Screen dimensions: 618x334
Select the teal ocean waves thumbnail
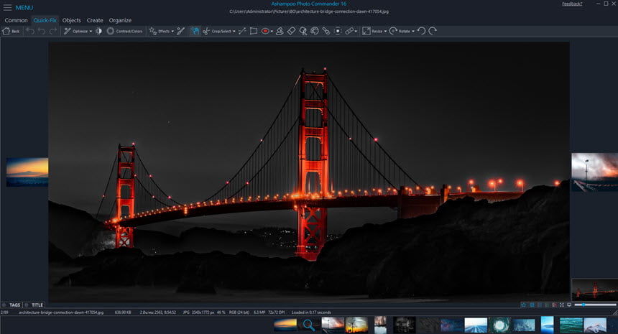point(571,325)
